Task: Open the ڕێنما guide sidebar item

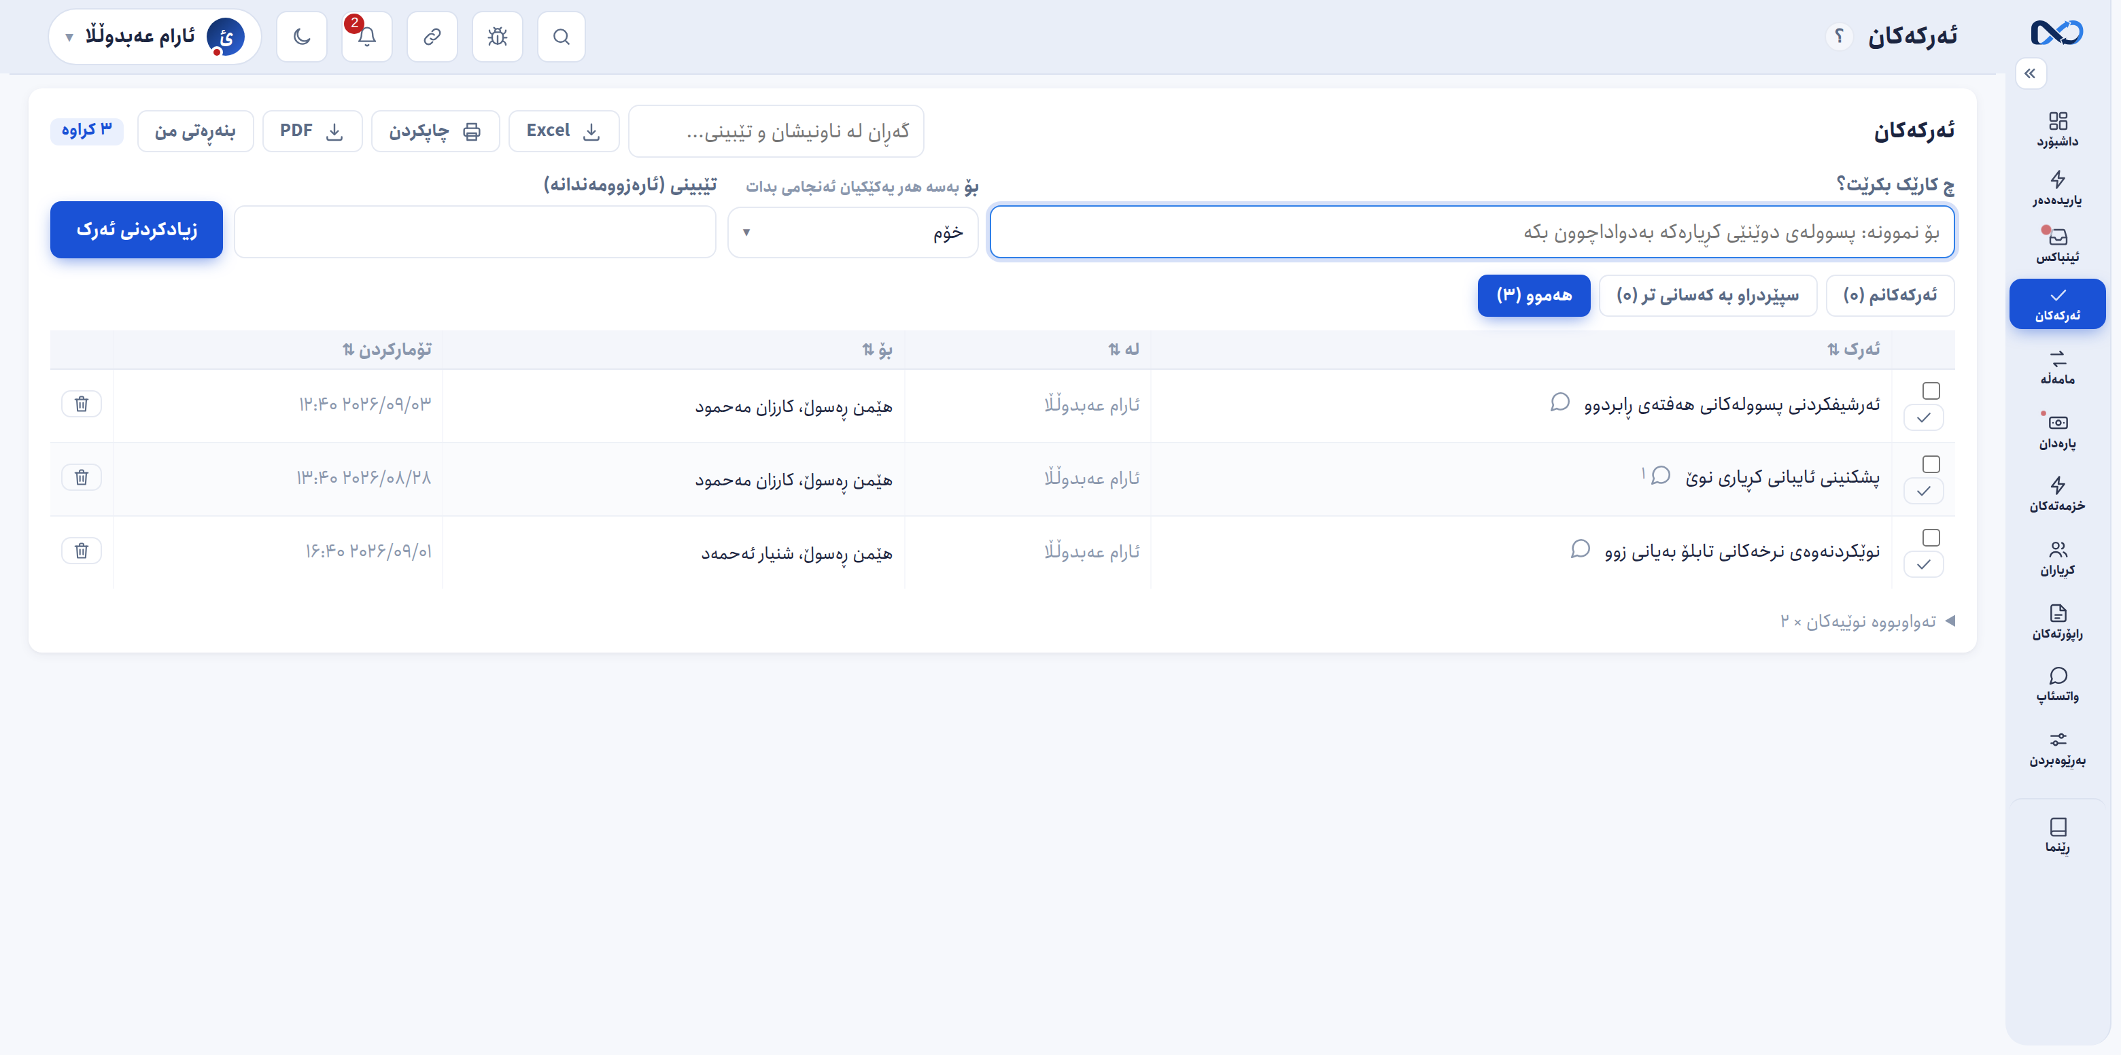Action: click(2057, 835)
